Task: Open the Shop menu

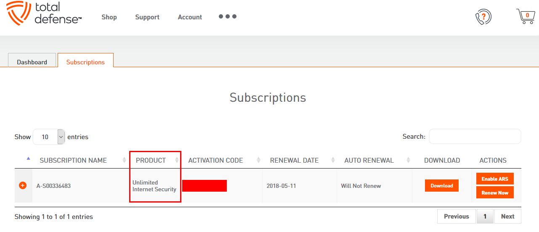Action: pyautogui.click(x=109, y=17)
